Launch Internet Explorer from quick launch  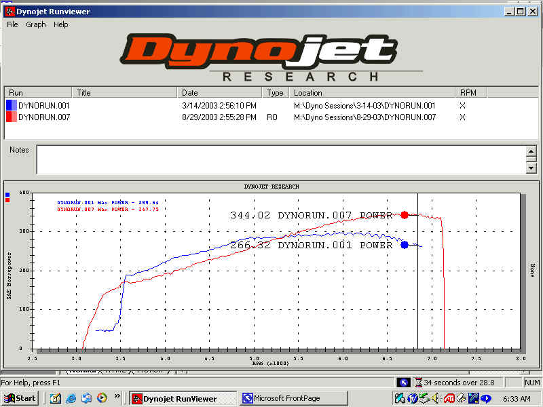71,398
